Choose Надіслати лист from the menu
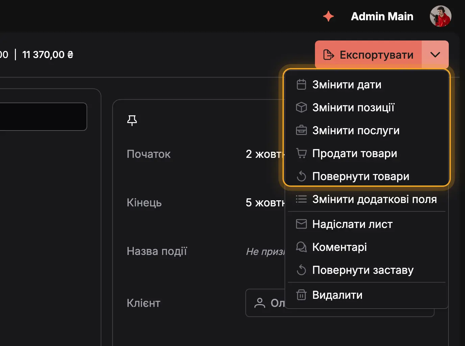The height and width of the screenshot is (346, 465). pyautogui.click(x=367, y=224)
